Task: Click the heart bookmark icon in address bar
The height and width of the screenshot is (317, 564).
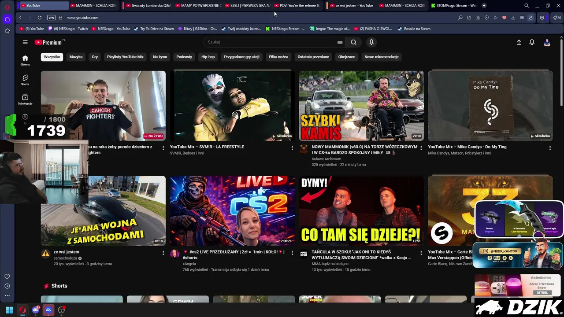Action: pyautogui.click(x=505, y=18)
